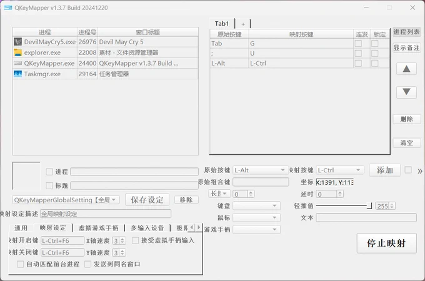Image resolution: width=425 pixels, height=281 pixels.
Task: Click the double chevron expand icon
Action: point(420,171)
